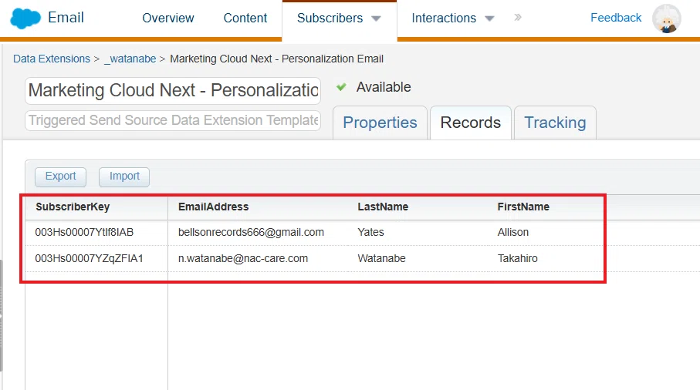Click the Available status text
Screen dimensions: 700x390
tap(384, 87)
